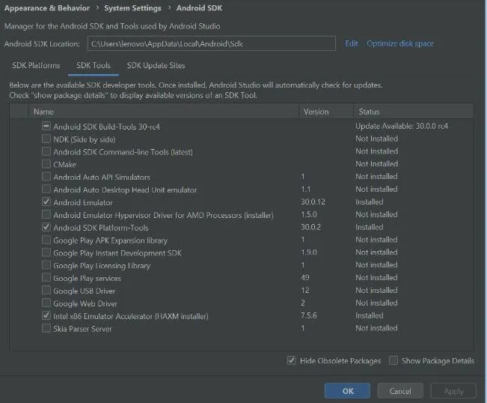Select 'Update Available: 30.0.0 rc4' status

[x=402, y=127]
